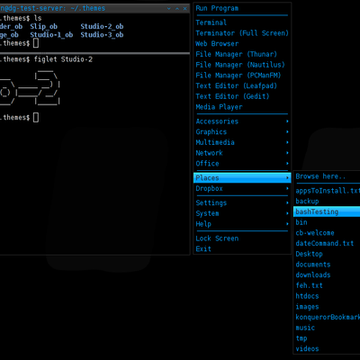This screenshot has height=360, width=360.
Task: Click Slip_ob in the ls output
Action: point(44,26)
